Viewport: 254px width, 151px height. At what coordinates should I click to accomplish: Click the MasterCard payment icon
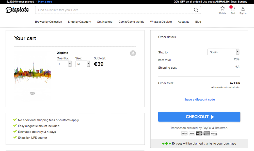click(199, 133)
